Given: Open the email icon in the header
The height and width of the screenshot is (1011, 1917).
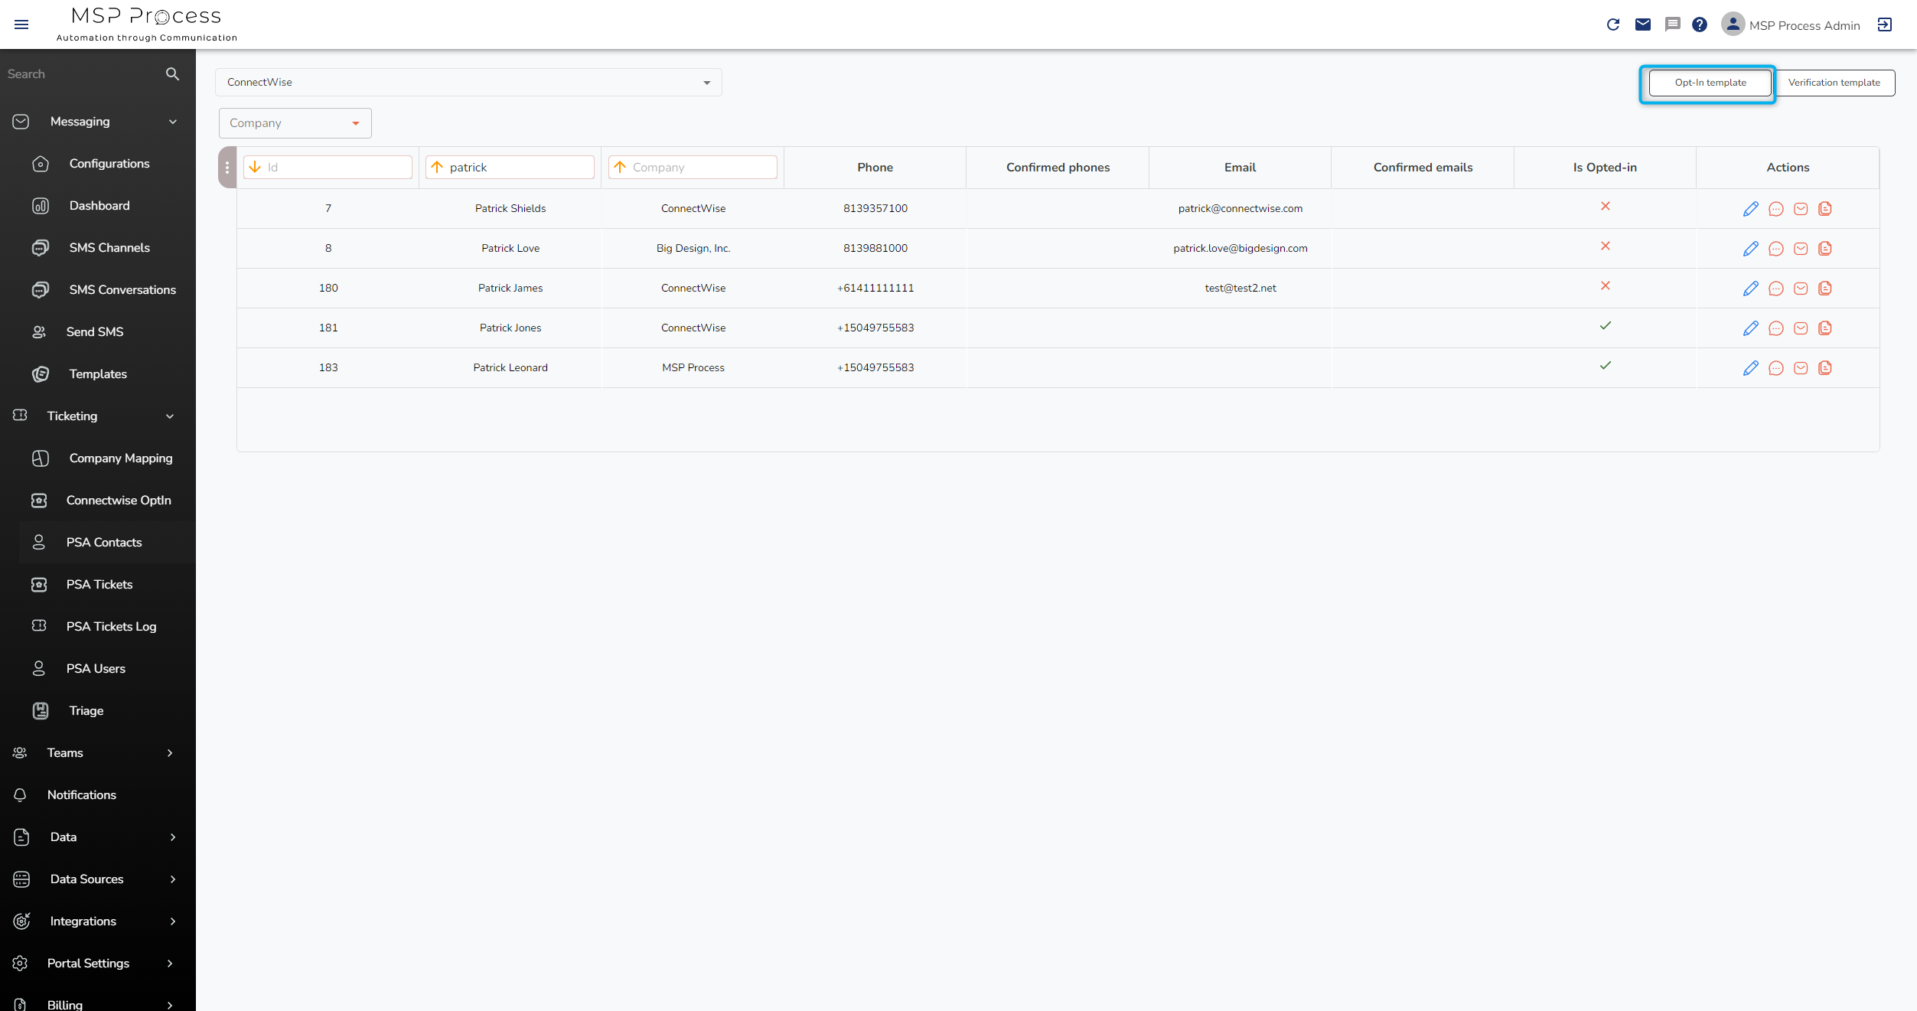Looking at the screenshot, I should point(1642,24).
